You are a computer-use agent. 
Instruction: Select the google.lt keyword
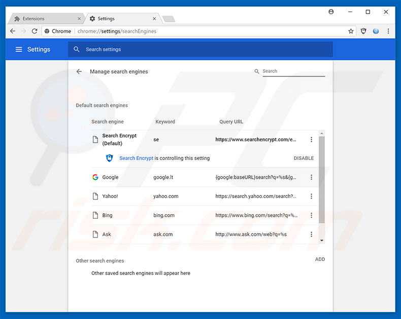pos(163,177)
